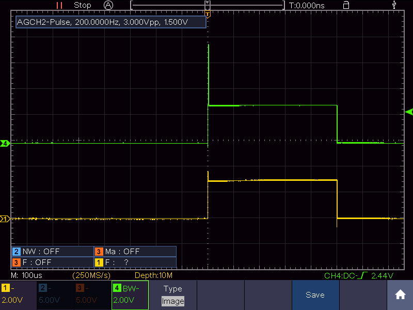The image size is (413, 310).
Task: Click the green trigger level arrow
Action: (x=409, y=112)
